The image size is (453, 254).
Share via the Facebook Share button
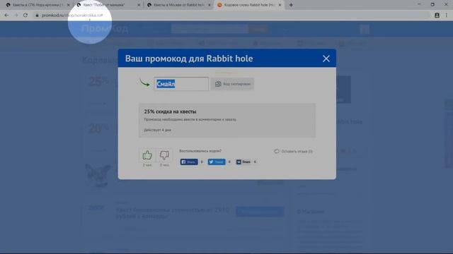click(x=189, y=162)
